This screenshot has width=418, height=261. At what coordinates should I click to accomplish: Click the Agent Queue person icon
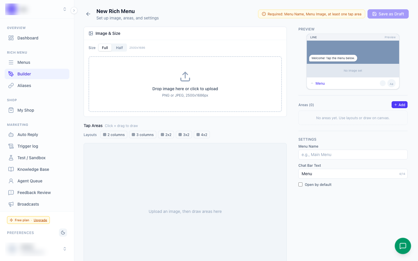[11, 181]
